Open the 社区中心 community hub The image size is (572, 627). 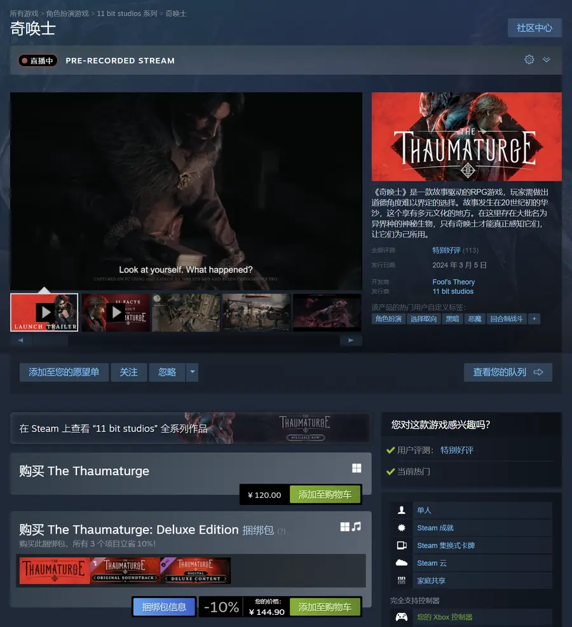pos(535,27)
